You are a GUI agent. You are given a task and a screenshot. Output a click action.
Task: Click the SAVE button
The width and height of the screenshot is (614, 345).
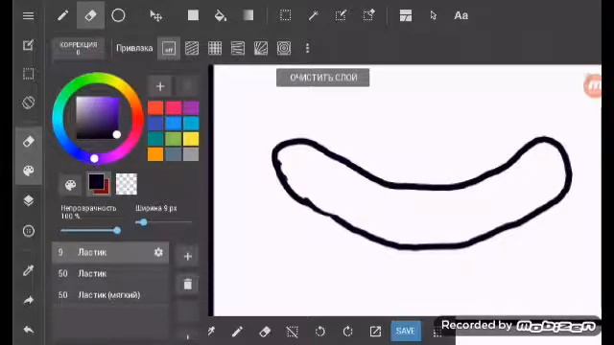click(x=405, y=331)
